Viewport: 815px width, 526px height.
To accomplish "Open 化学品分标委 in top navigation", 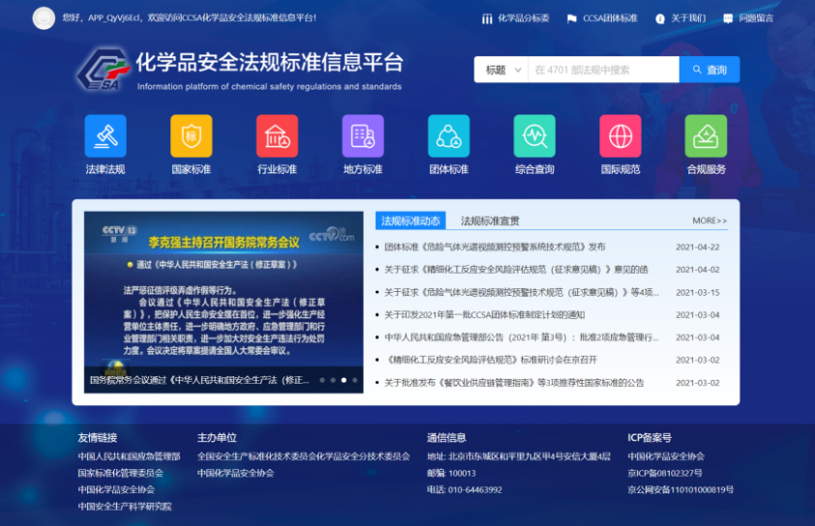I will 515,18.
